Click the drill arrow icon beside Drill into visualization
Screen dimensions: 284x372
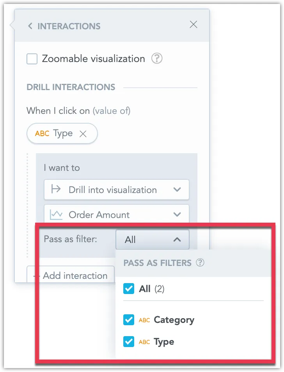(x=56, y=190)
